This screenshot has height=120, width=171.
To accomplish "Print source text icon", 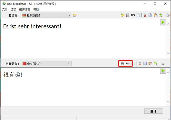I will [168, 15].
